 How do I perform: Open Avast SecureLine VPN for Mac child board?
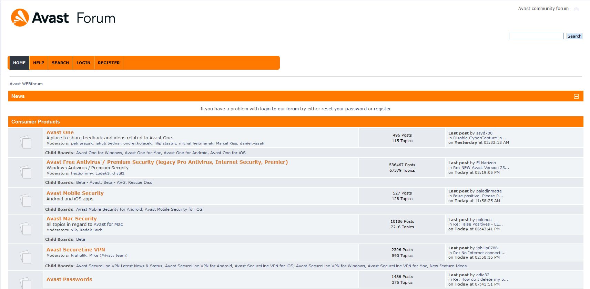[x=397, y=266]
